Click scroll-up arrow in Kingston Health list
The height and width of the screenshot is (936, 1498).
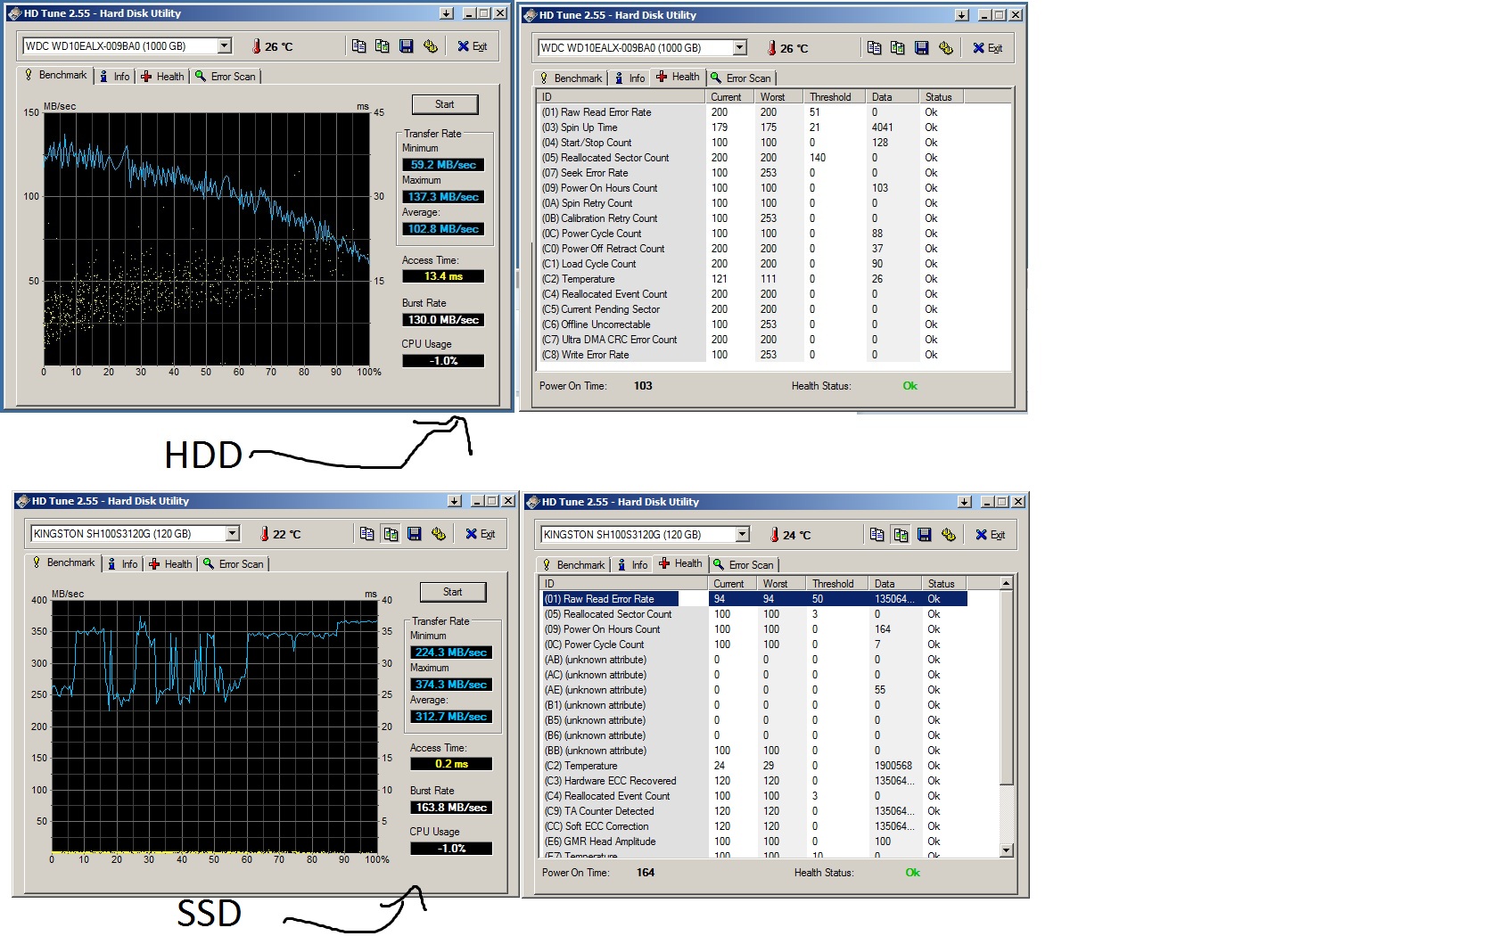tap(1007, 584)
